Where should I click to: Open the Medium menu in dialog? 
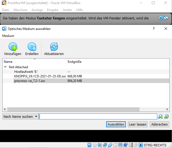(8, 36)
